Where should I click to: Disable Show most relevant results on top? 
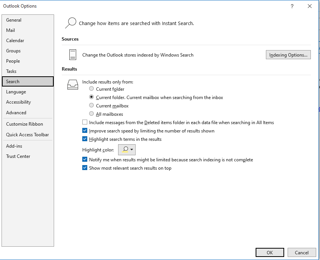[x=85, y=168]
